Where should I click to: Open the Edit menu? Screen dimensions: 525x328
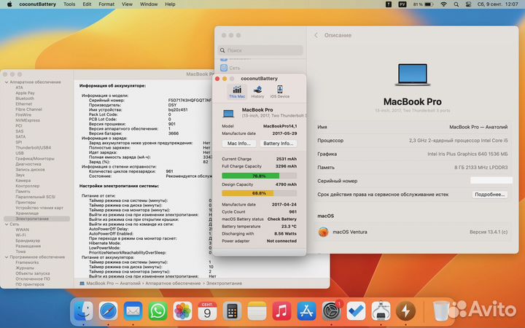[87, 4]
